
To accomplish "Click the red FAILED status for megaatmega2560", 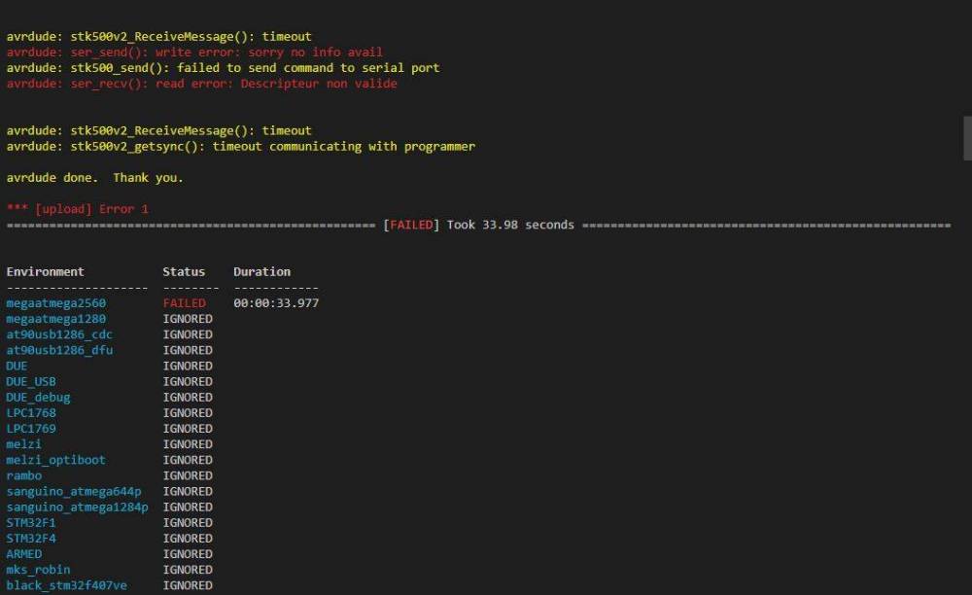I will pyautogui.click(x=184, y=303).
